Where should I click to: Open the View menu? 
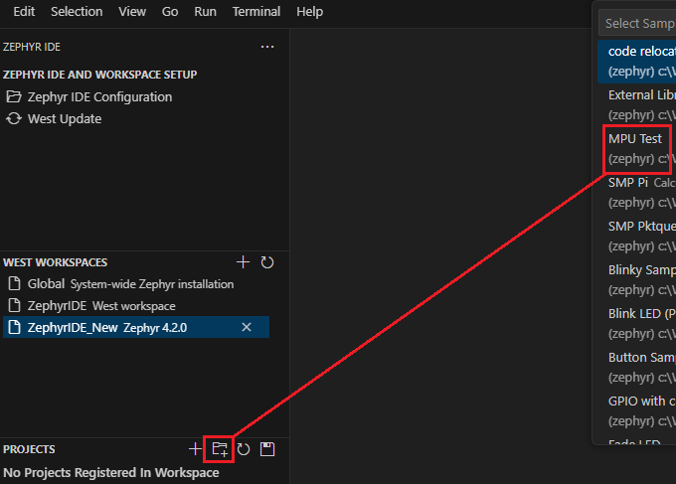coord(132,12)
